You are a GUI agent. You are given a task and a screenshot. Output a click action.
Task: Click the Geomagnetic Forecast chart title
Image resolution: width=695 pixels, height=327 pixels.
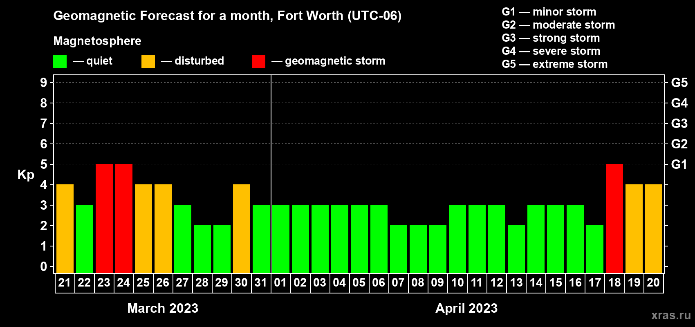click(227, 16)
